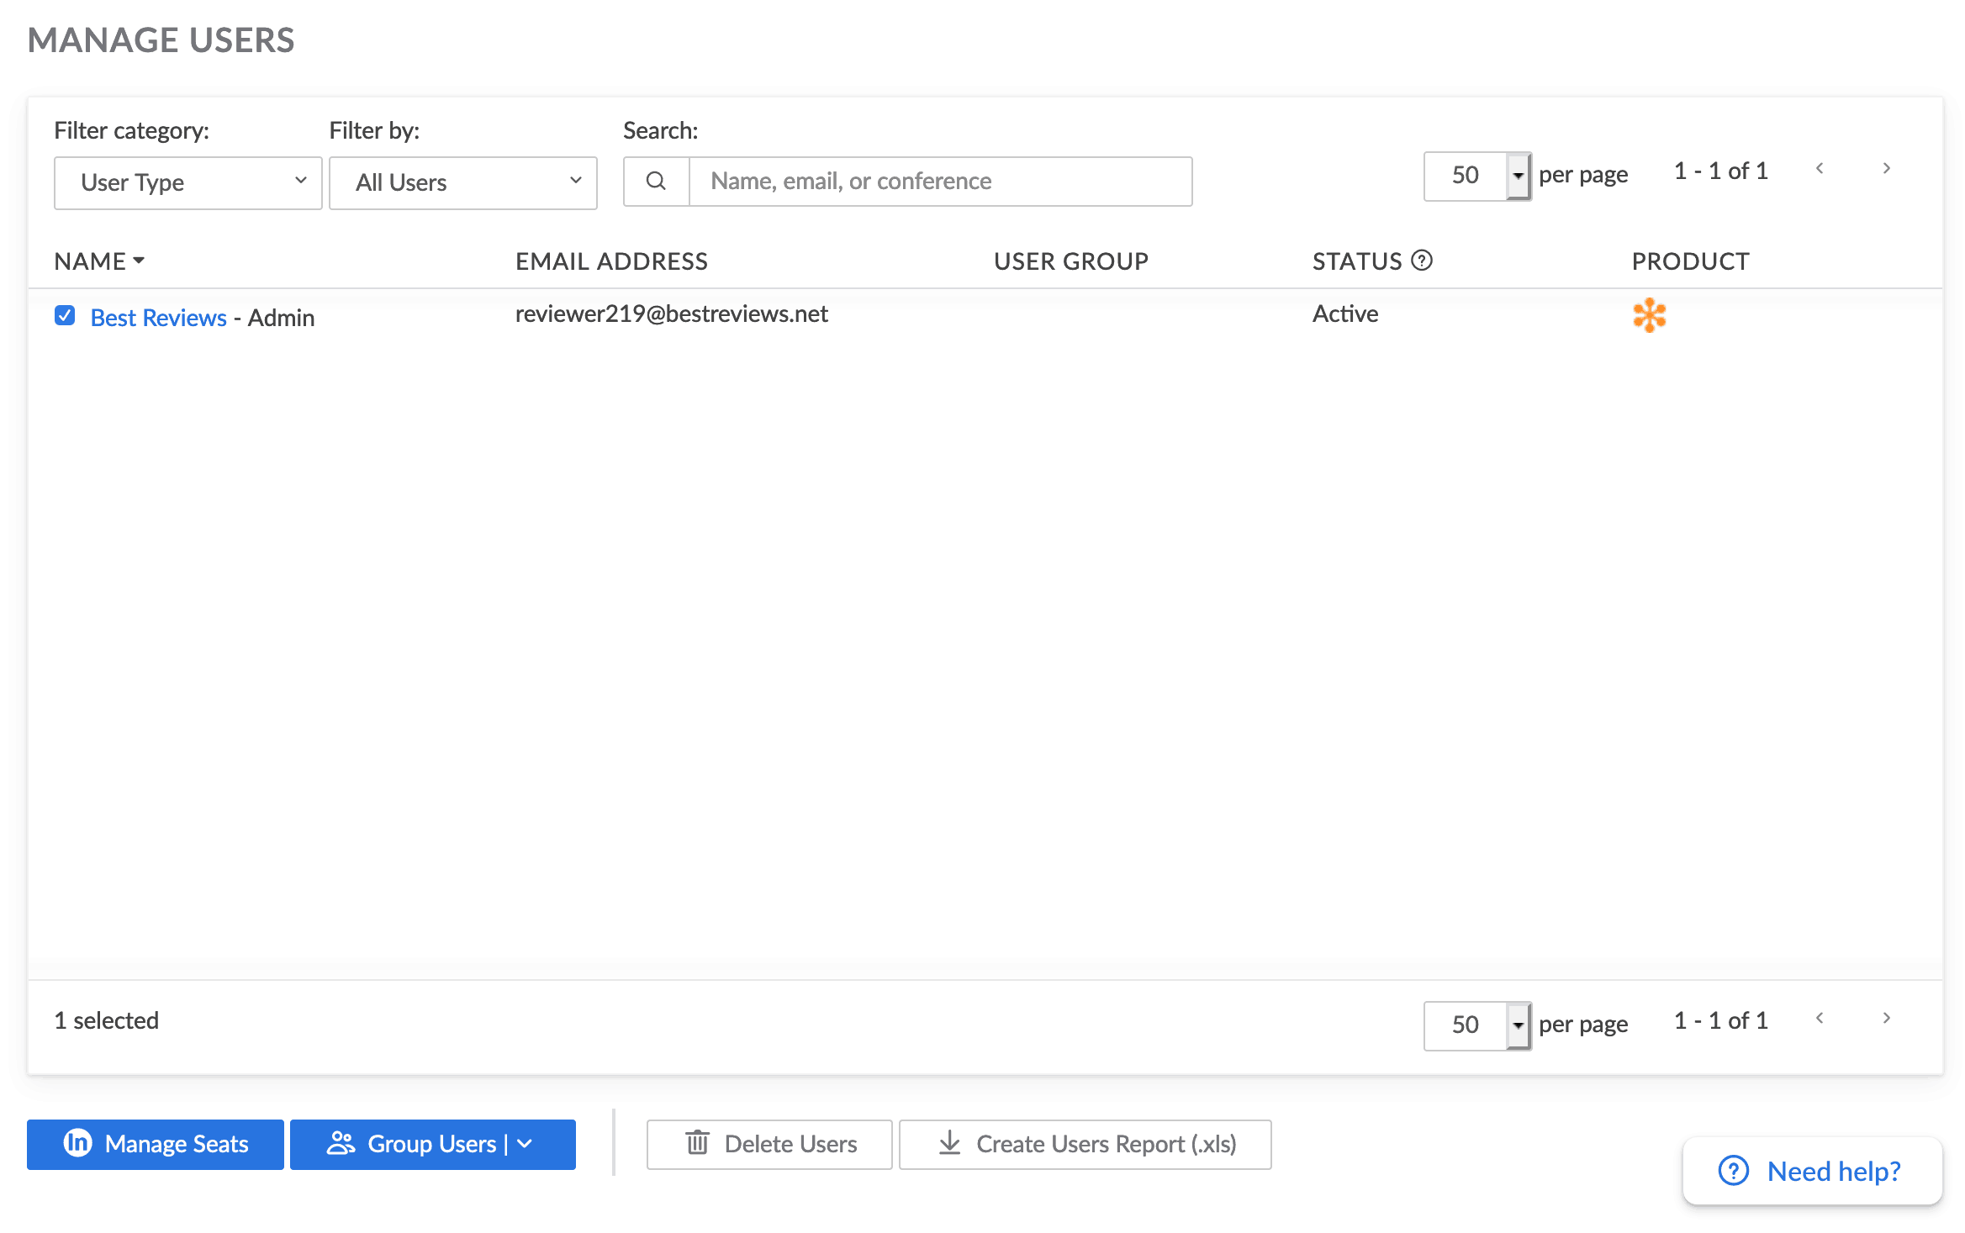Click the trash icon on Delete Users
Viewport: 1965px width, 1233px height.
point(698,1143)
